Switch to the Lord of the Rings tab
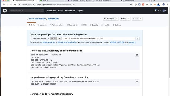 pyautogui.click(x=109, y=1)
